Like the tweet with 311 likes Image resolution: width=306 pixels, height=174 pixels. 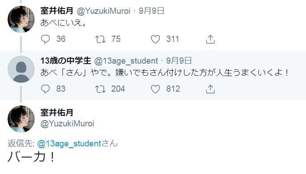[x=155, y=39]
